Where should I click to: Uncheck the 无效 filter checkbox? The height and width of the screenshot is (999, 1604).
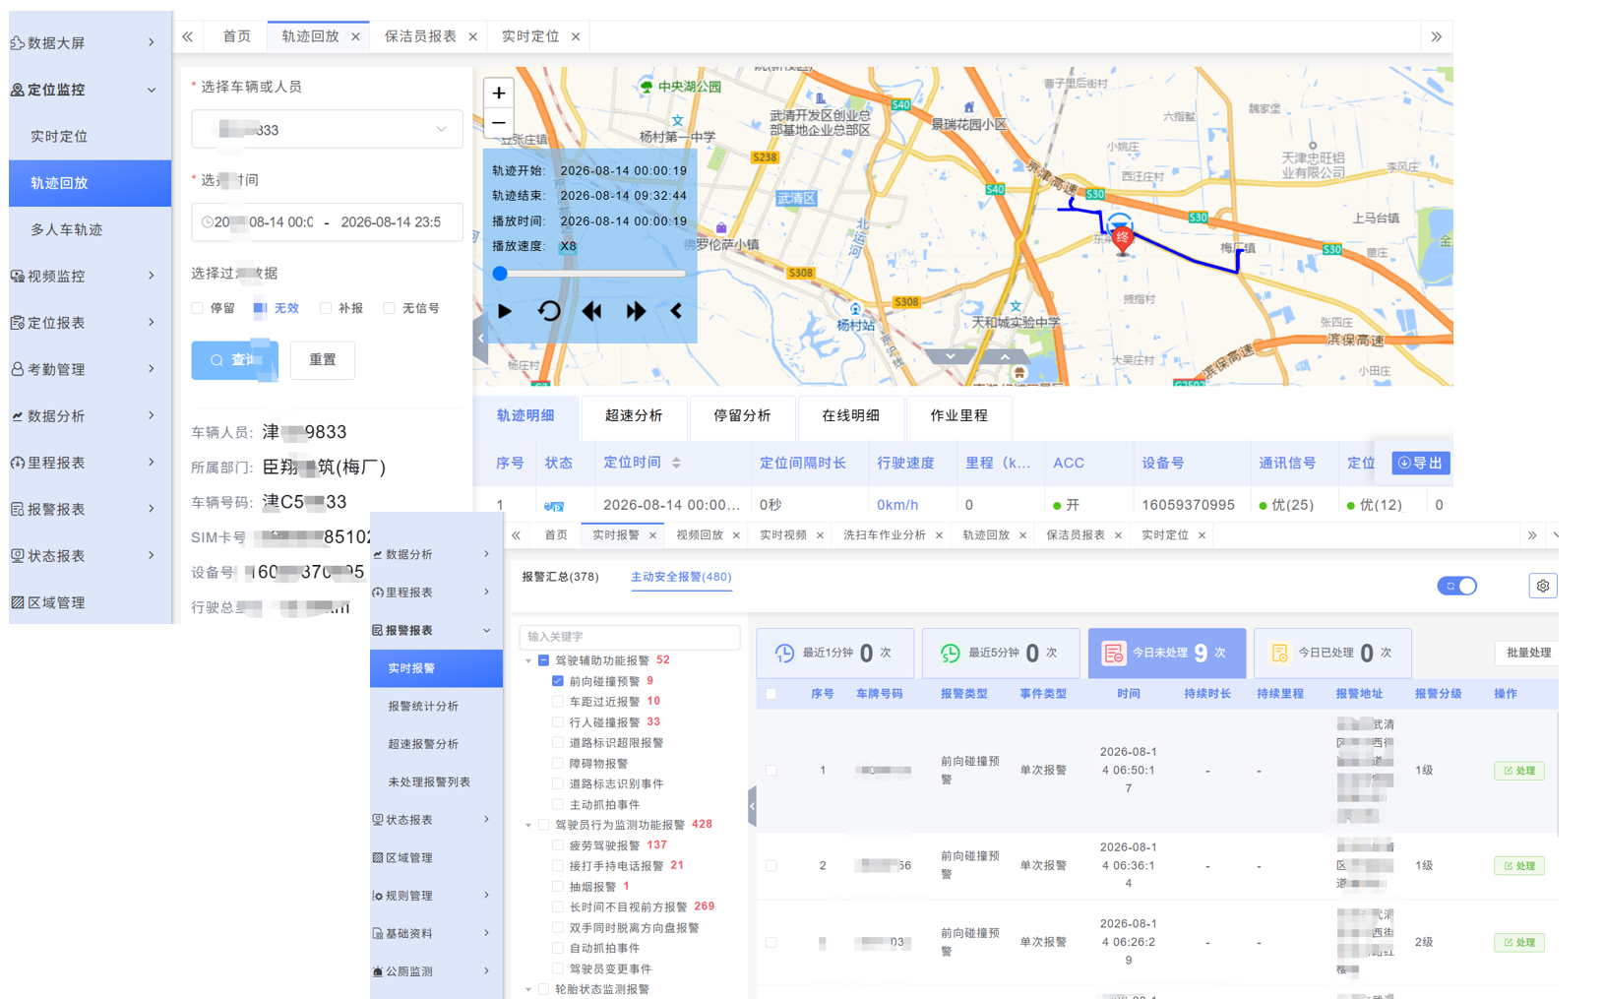pos(260,308)
